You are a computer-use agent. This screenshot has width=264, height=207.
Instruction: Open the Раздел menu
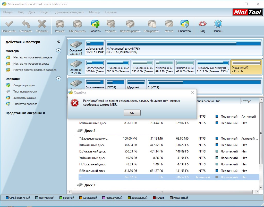pyautogui.click(x=45, y=12)
